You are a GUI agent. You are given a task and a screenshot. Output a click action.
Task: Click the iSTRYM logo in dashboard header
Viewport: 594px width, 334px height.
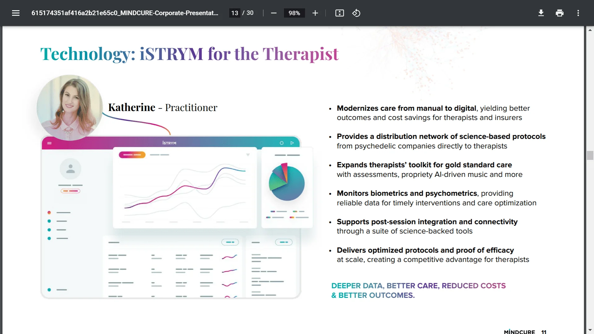click(x=169, y=143)
